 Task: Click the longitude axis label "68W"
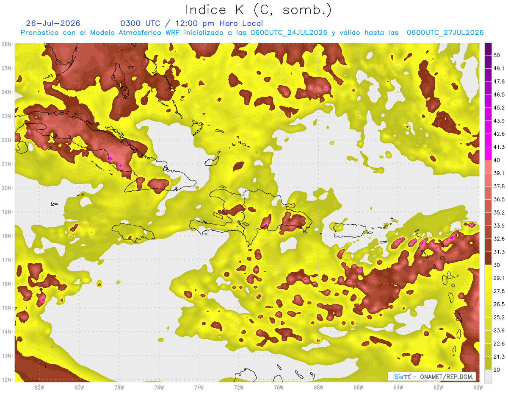click(319, 387)
